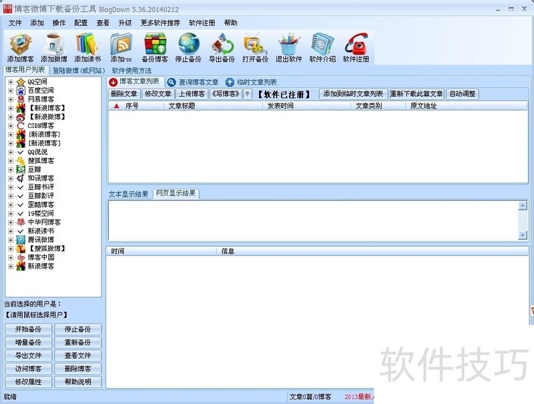Click the 打开备份 toolbar icon

click(x=255, y=45)
